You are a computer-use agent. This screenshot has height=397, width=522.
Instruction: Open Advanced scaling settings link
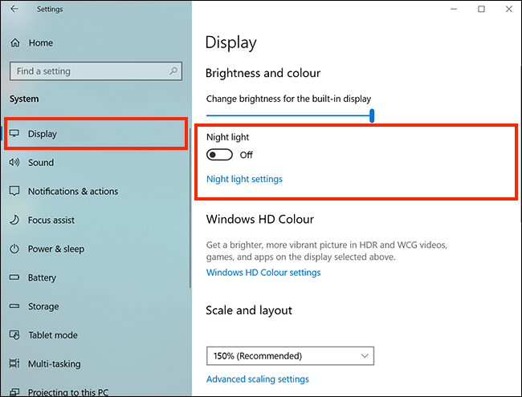point(258,379)
